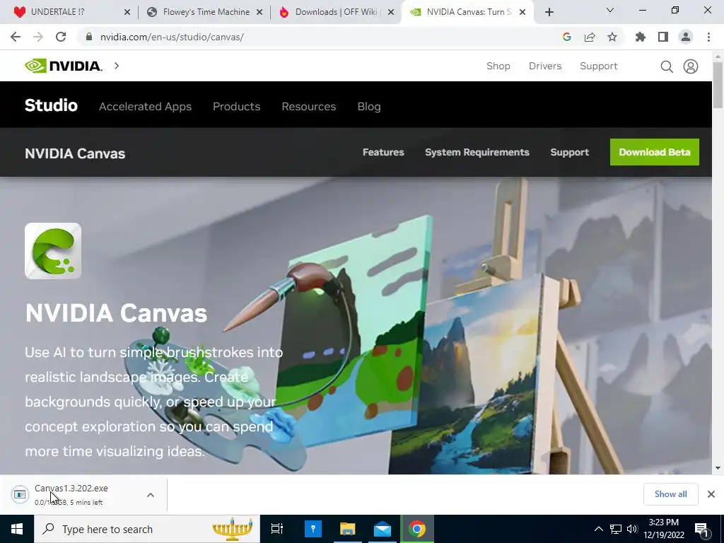Screen dimensions: 724x543
Task: Click Show all downloads
Action: pos(670,494)
